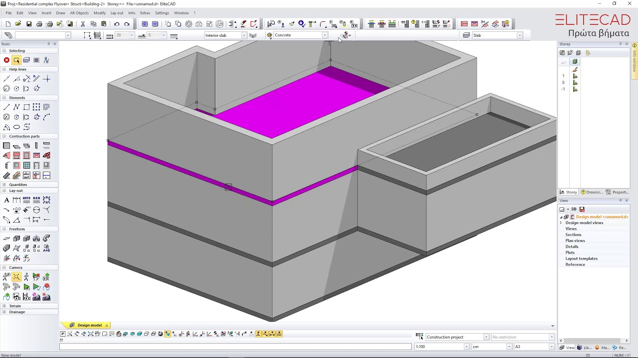Open the Modify menu
The width and height of the screenshot is (638, 358).
pyautogui.click(x=100, y=13)
